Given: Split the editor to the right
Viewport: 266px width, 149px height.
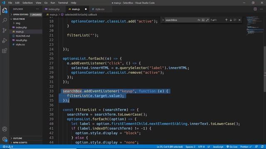Looking at the screenshot, I should click(x=255, y=9).
